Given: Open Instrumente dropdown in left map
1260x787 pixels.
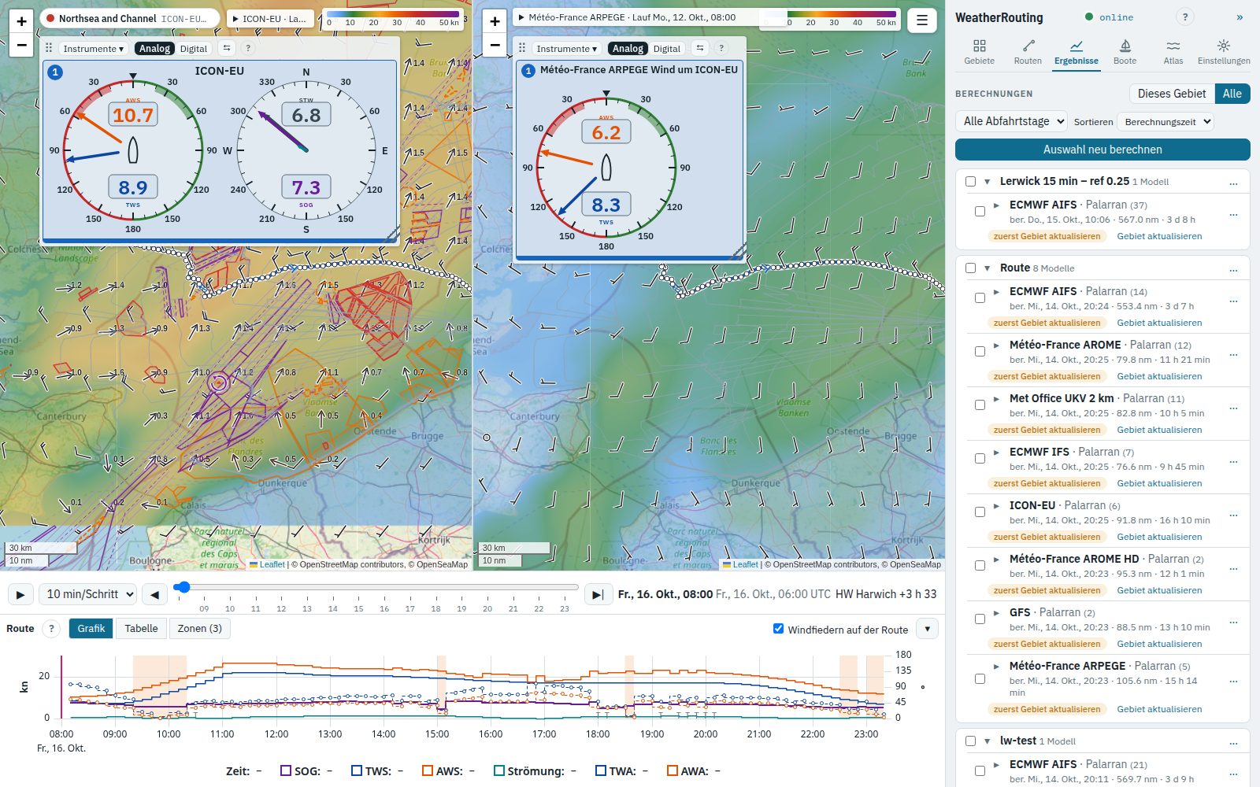Looking at the screenshot, I should [x=94, y=48].
